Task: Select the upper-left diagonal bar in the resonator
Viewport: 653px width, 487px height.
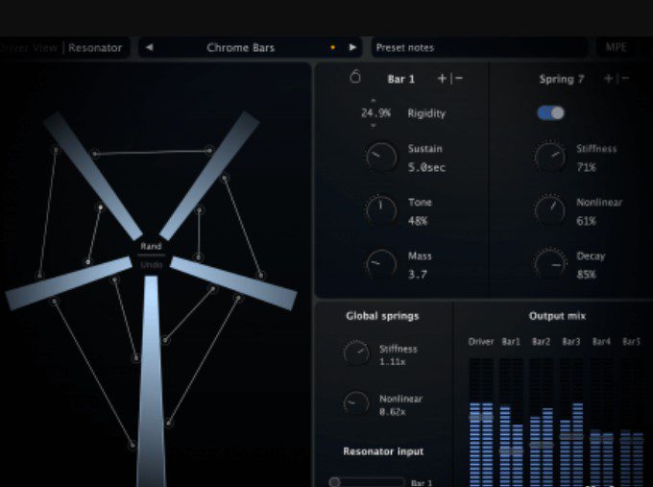Action: [x=92, y=175]
